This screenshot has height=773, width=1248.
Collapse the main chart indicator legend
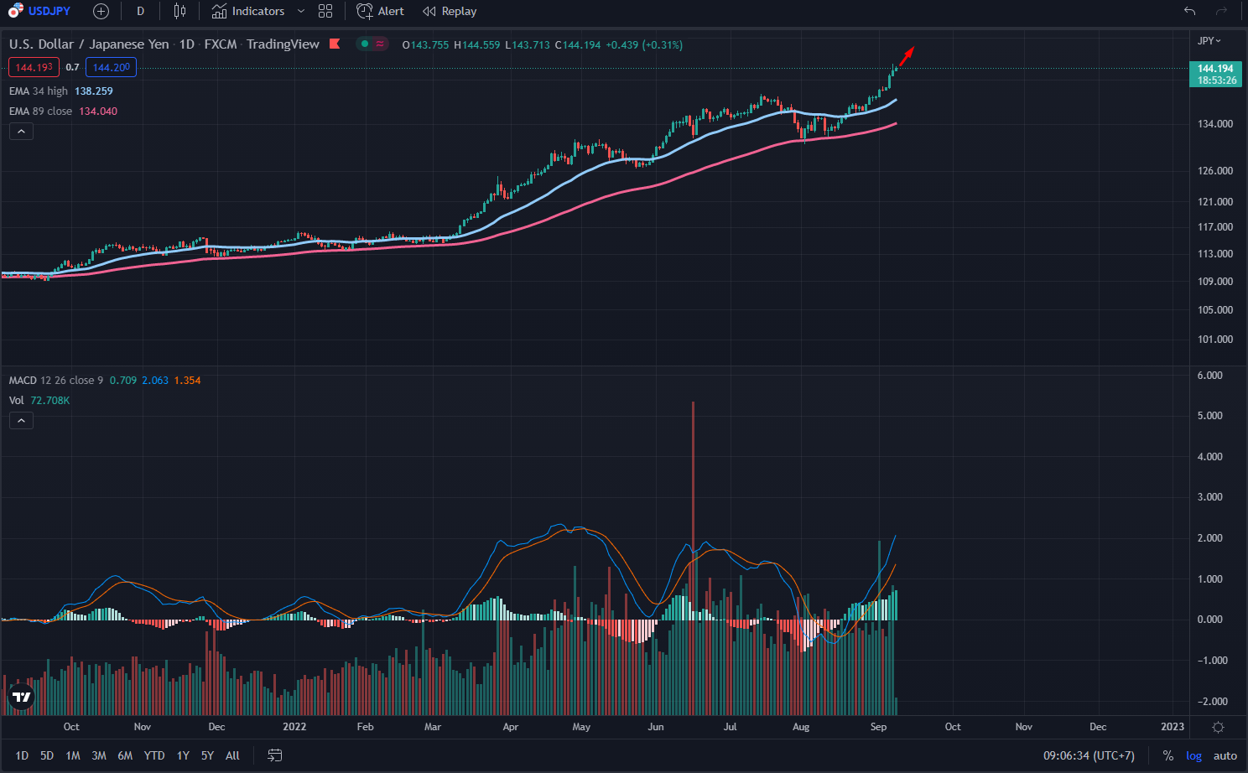[21, 131]
